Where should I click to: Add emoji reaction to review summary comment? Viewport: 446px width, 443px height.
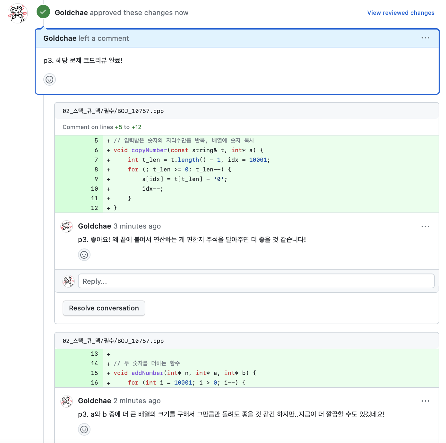49,80
